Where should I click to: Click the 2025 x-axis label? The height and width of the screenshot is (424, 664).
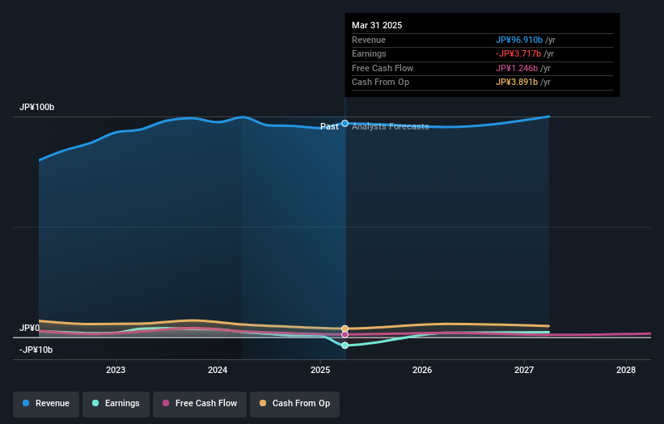(320, 370)
